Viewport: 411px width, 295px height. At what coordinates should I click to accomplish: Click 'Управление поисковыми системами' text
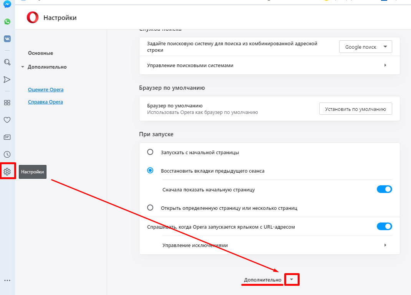(190, 66)
